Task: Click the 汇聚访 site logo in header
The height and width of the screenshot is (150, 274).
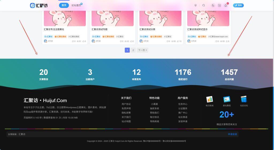Action: (x=39, y=5)
